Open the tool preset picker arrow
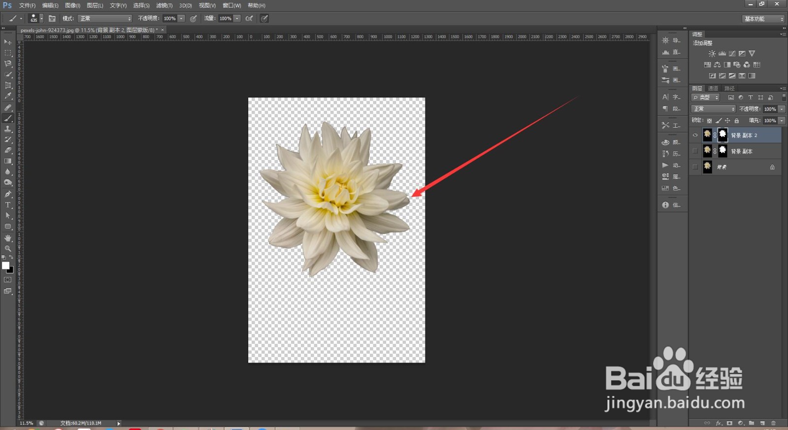 [21, 18]
